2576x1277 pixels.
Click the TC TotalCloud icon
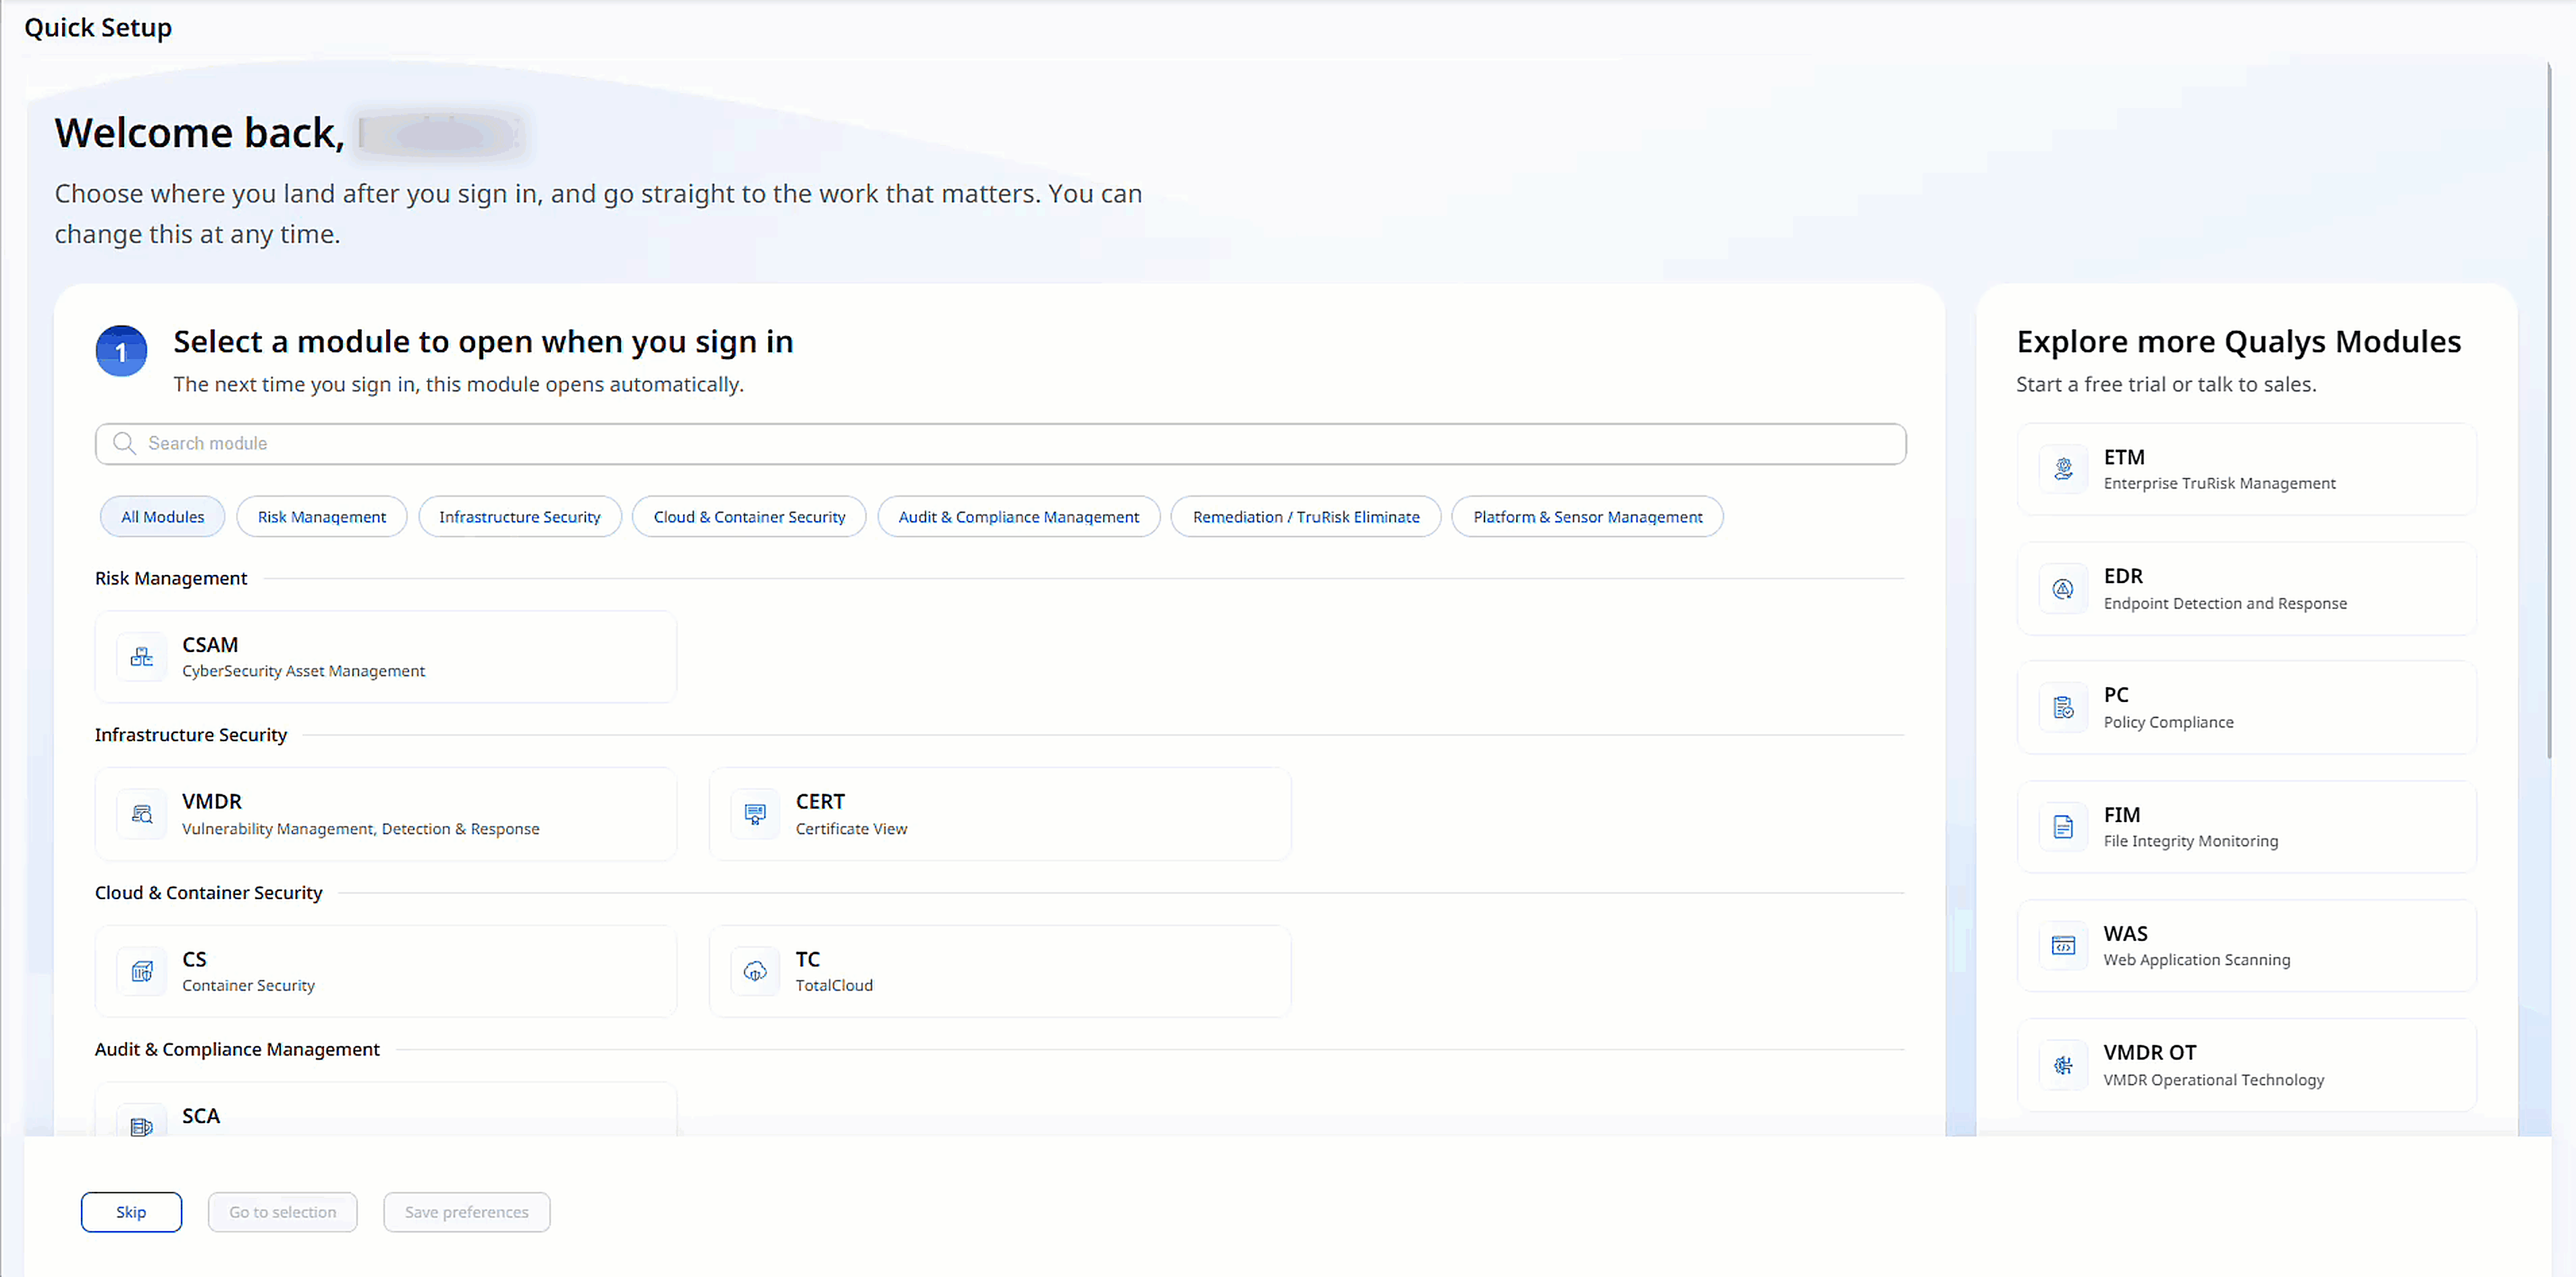pyautogui.click(x=755, y=971)
